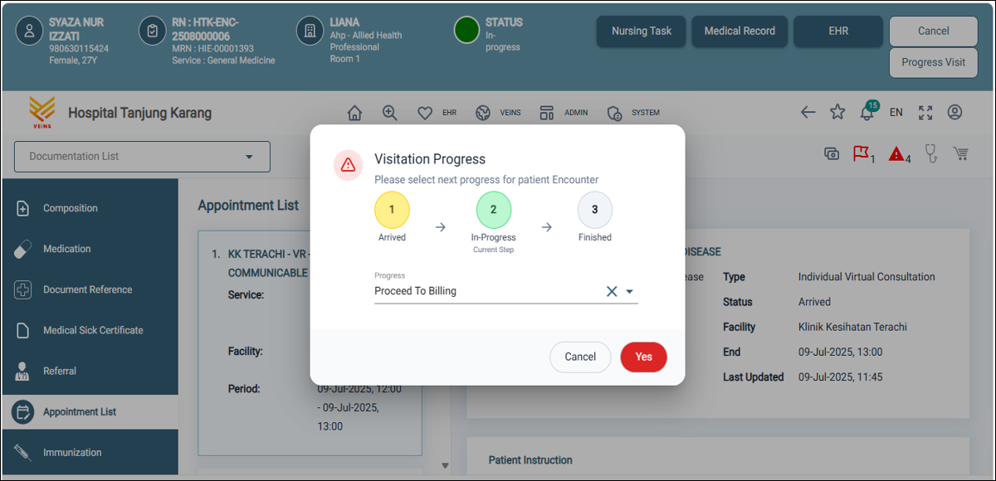Screen dimensions: 996x481
Task: Click the stethoscope icon
Action: tap(931, 153)
